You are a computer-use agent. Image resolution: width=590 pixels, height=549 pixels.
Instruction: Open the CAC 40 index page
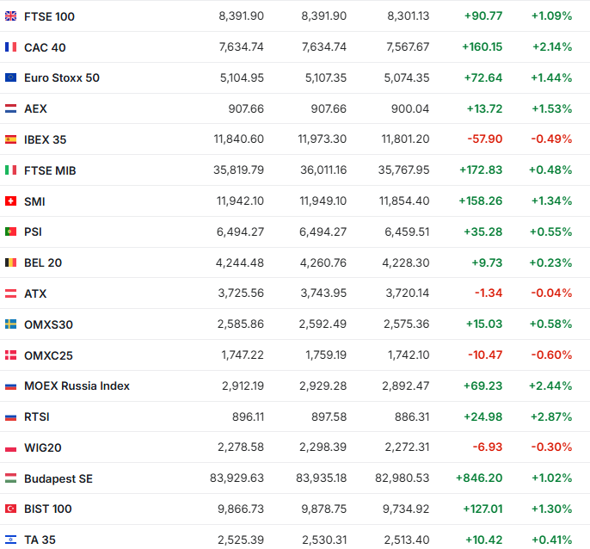point(45,47)
